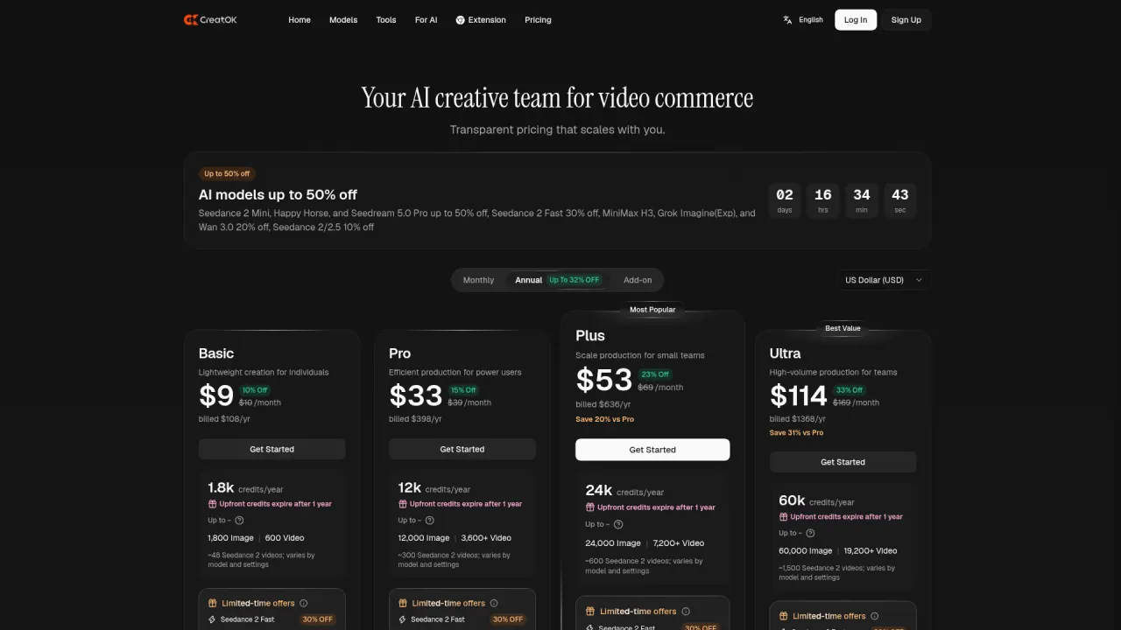Click the gift icon in Basic credits notice
1121x630 pixels.
click(x=212, y=504)
